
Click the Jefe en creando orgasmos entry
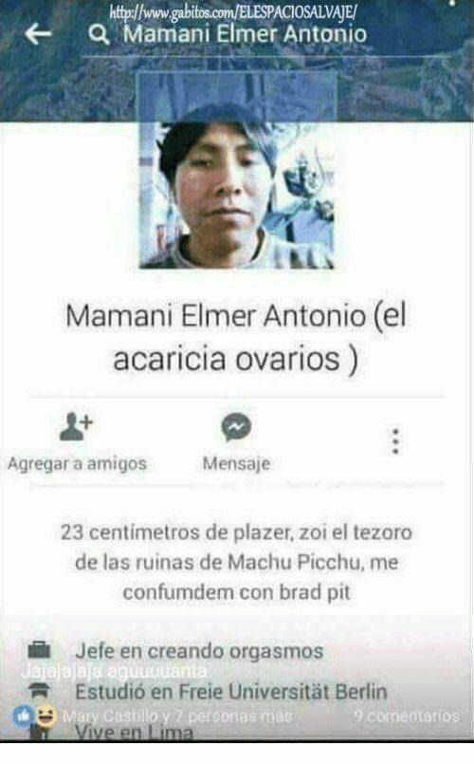pyautogui.click(x=199, y=651)
